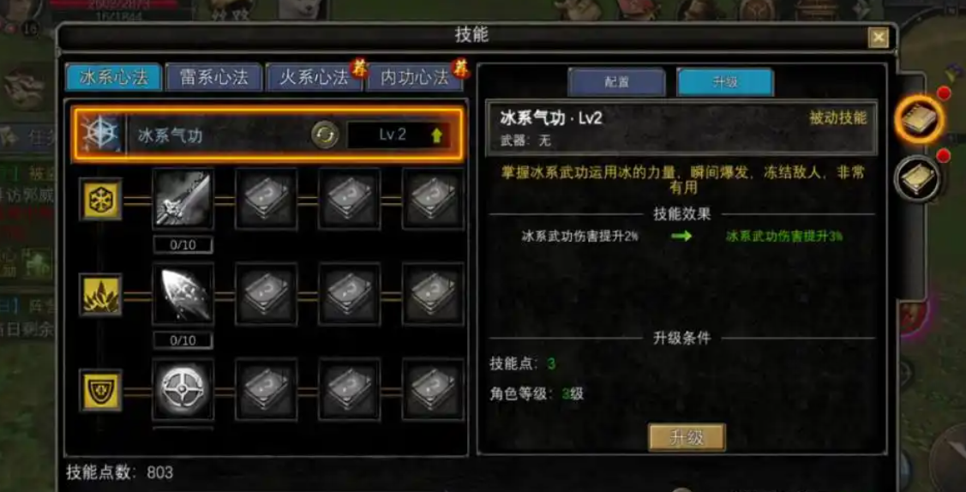The width and height of the screenshot is (966, 492).
Task: Select the 冰系心法 tab
Action: pyautogui.click(x=113, y=78)
